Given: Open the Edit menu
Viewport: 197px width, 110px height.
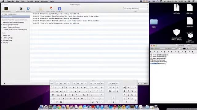Looking at the screenshot, I should [x=23, y=1].
